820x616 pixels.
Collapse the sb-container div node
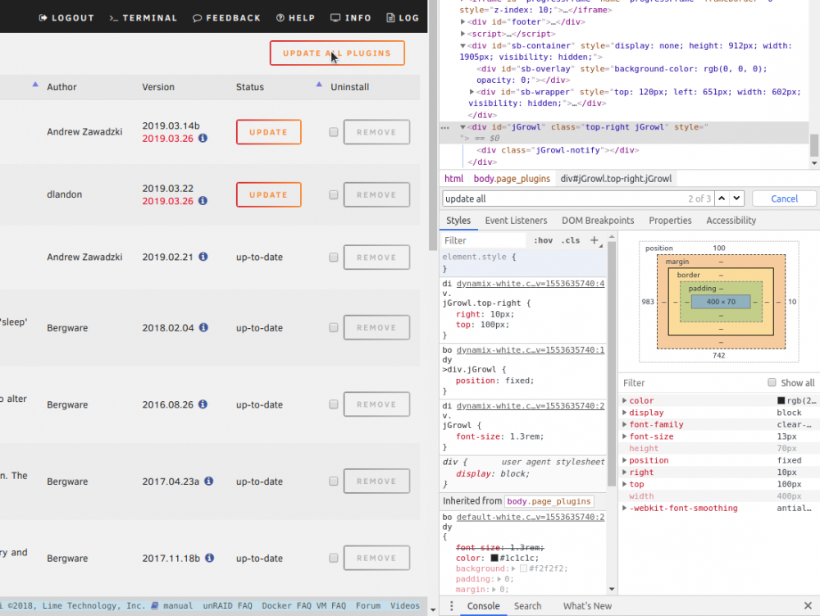pos(462,45)
